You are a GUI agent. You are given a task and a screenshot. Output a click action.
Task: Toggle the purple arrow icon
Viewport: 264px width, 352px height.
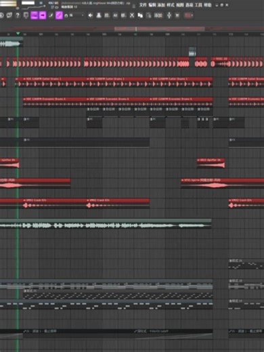[43, 16]
